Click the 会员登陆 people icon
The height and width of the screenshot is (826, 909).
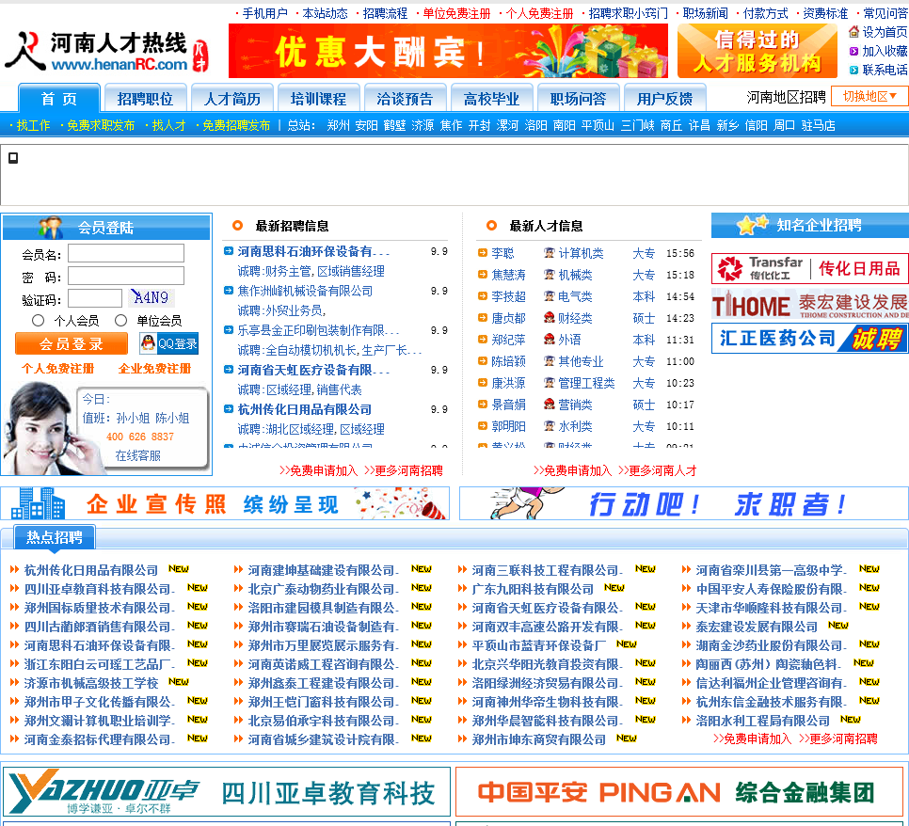(51, 228)
